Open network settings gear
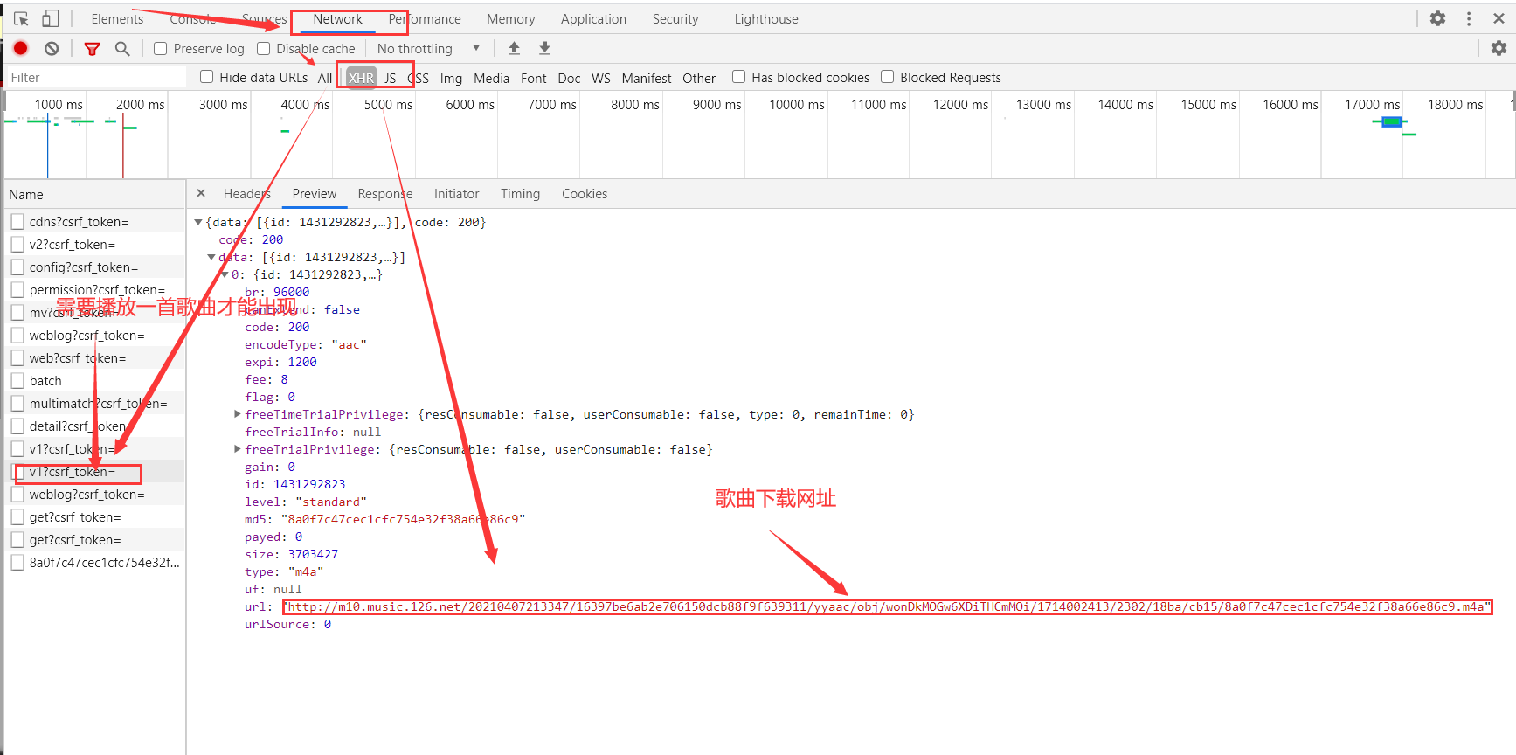1516x755 pixels. coord(1499,48)
